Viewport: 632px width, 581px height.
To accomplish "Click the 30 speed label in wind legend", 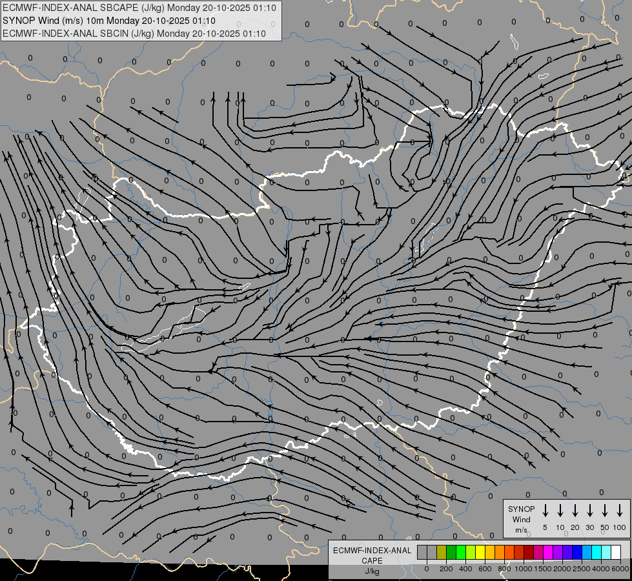I will coord(589,527).
